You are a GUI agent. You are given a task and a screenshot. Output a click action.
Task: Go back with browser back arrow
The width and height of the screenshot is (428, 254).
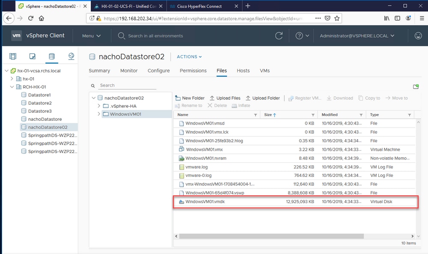(9, 18)
